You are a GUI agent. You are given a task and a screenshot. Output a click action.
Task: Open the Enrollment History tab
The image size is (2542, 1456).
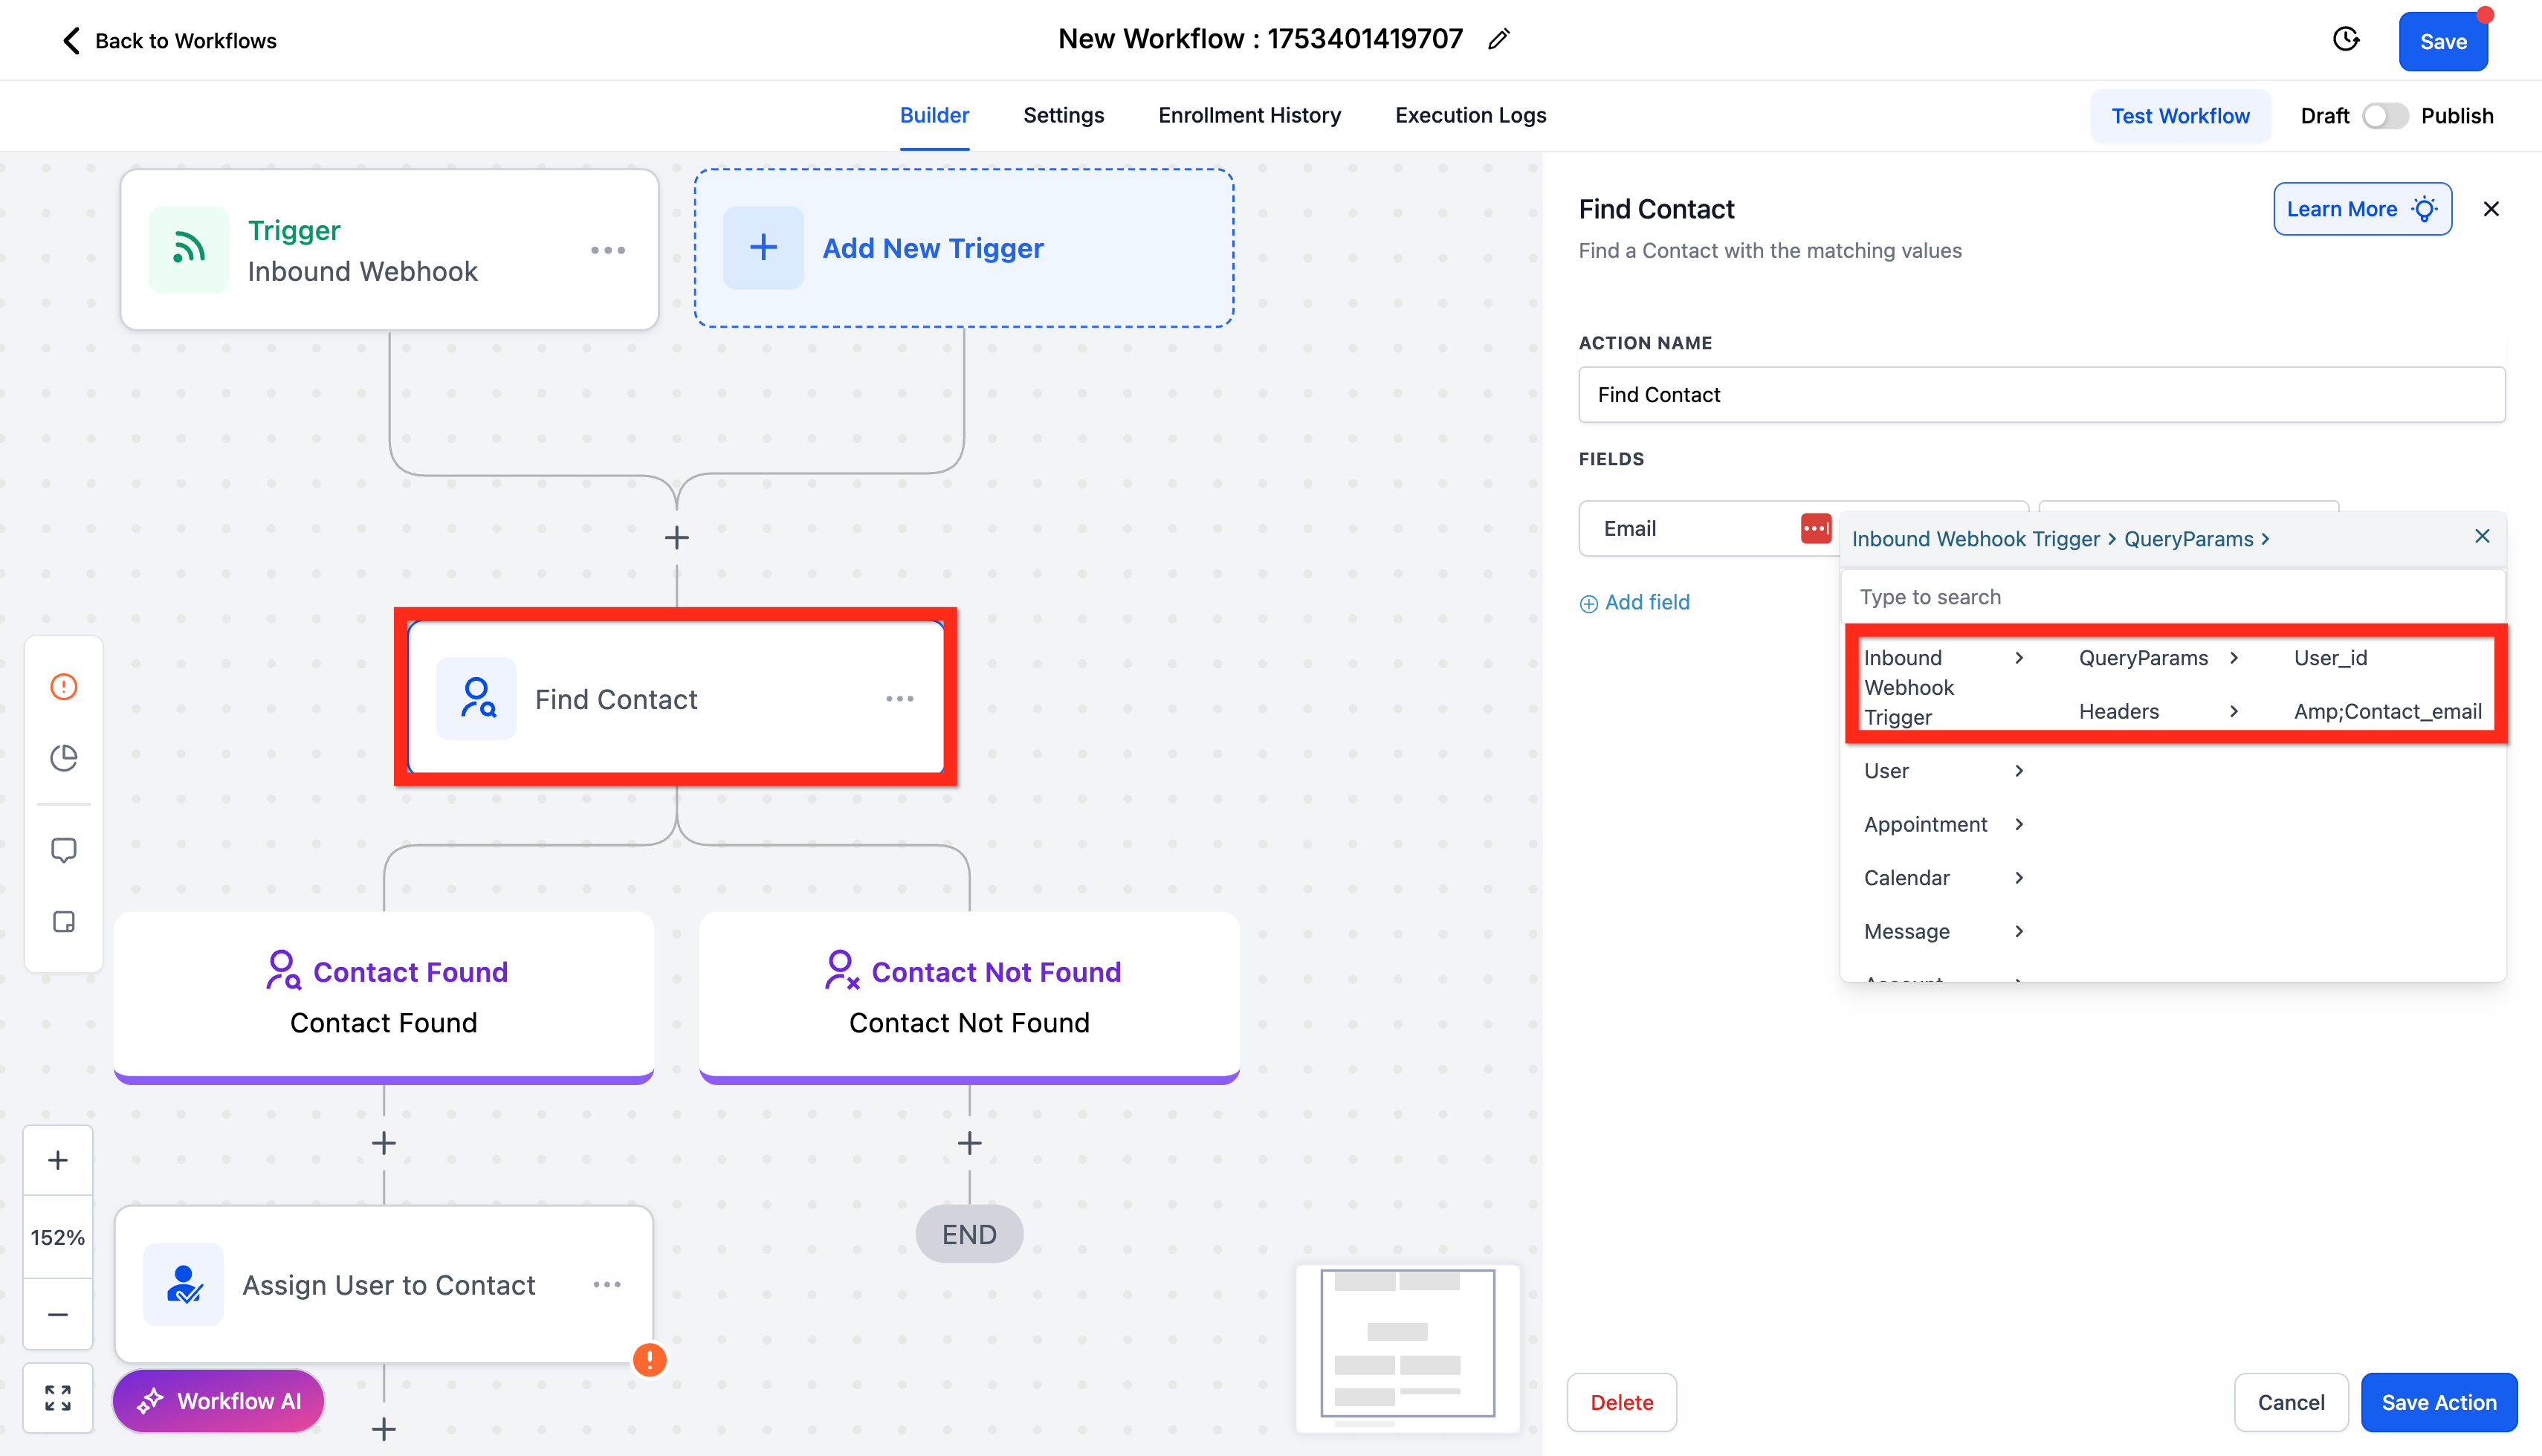pos(1249,115)
